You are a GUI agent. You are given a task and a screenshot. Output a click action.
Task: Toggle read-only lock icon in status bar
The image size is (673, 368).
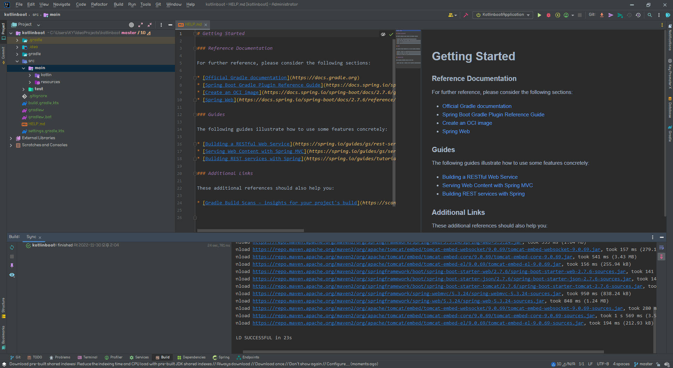pos(658,364)
